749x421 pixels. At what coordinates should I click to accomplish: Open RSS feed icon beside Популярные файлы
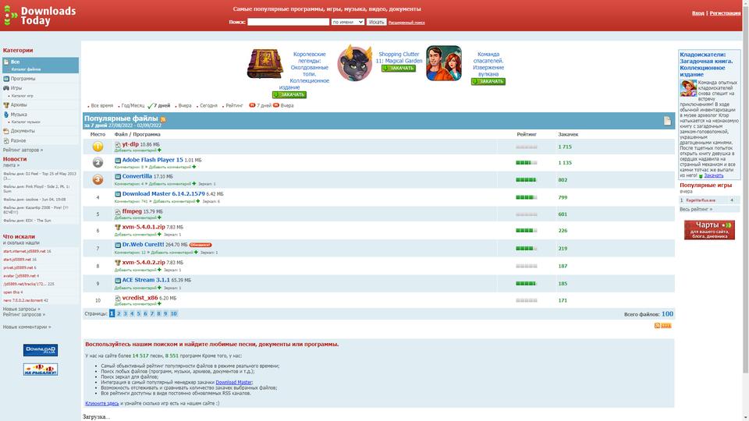tap(163, 119)
